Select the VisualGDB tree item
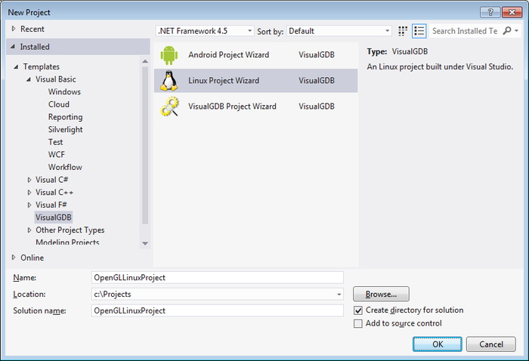This screenshot has height=361, width=529. 54,218
